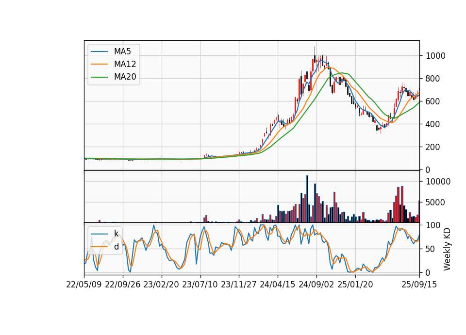Screen dimensions: 466x335
Task: Click the 10000 volume axis label
Action: tap(438, 182)
